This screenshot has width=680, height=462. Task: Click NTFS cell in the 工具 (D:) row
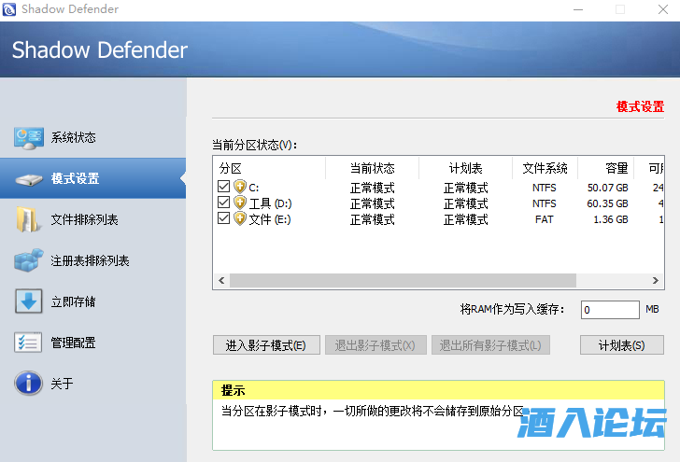pyautogui.click(x=545, y=203)
